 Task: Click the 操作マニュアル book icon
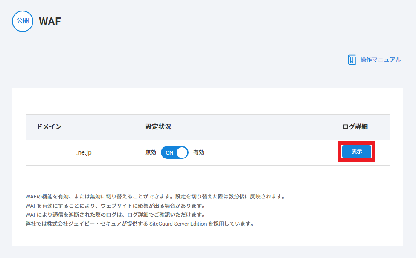coord(352,60)
